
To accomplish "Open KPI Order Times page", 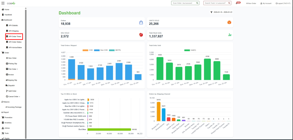I will (15, 36).
